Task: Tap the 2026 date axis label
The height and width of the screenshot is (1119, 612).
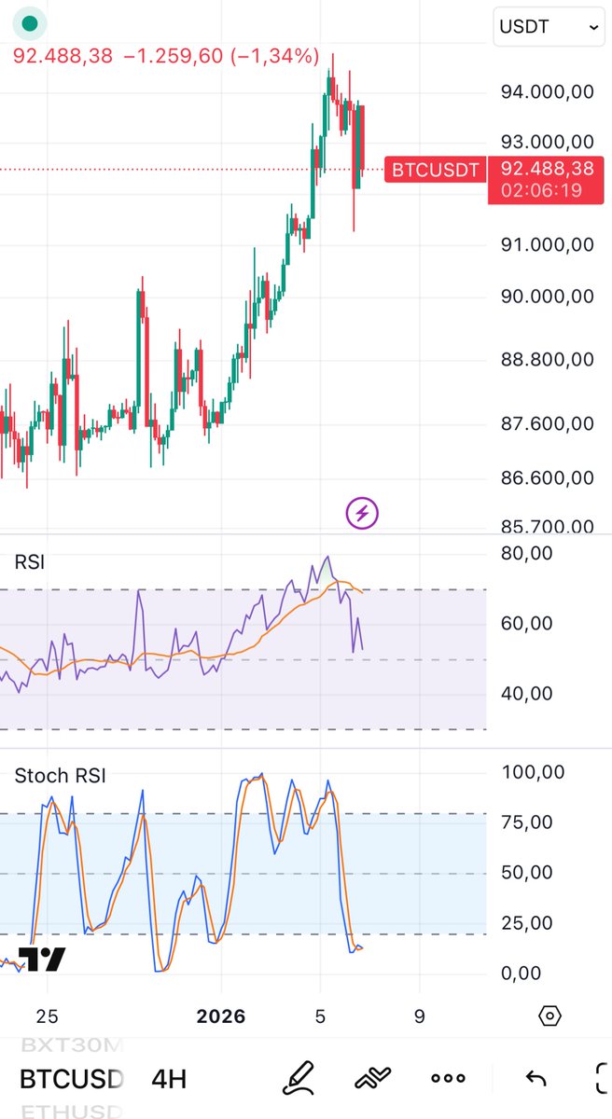Action: (x=221, y=1015)
